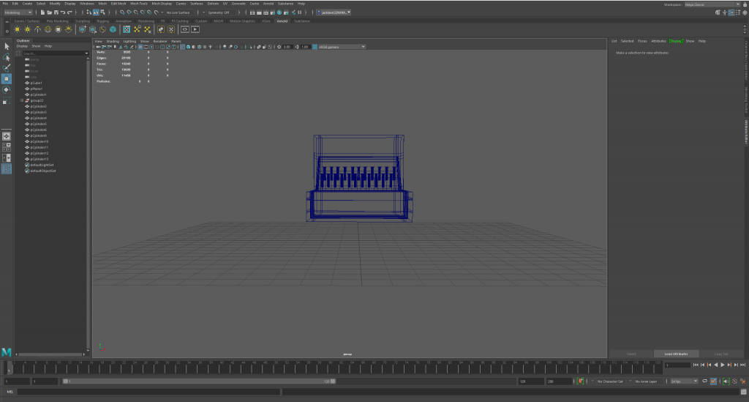The height and width of the screenshot is (402, 749).
Task: Toggle the audio mute speaker icon
Action: point(725,381)
